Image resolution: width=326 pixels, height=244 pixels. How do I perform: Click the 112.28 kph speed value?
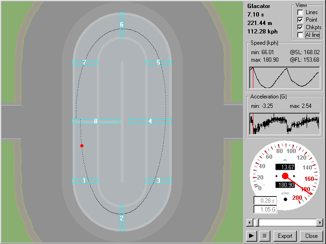point(262,32)
